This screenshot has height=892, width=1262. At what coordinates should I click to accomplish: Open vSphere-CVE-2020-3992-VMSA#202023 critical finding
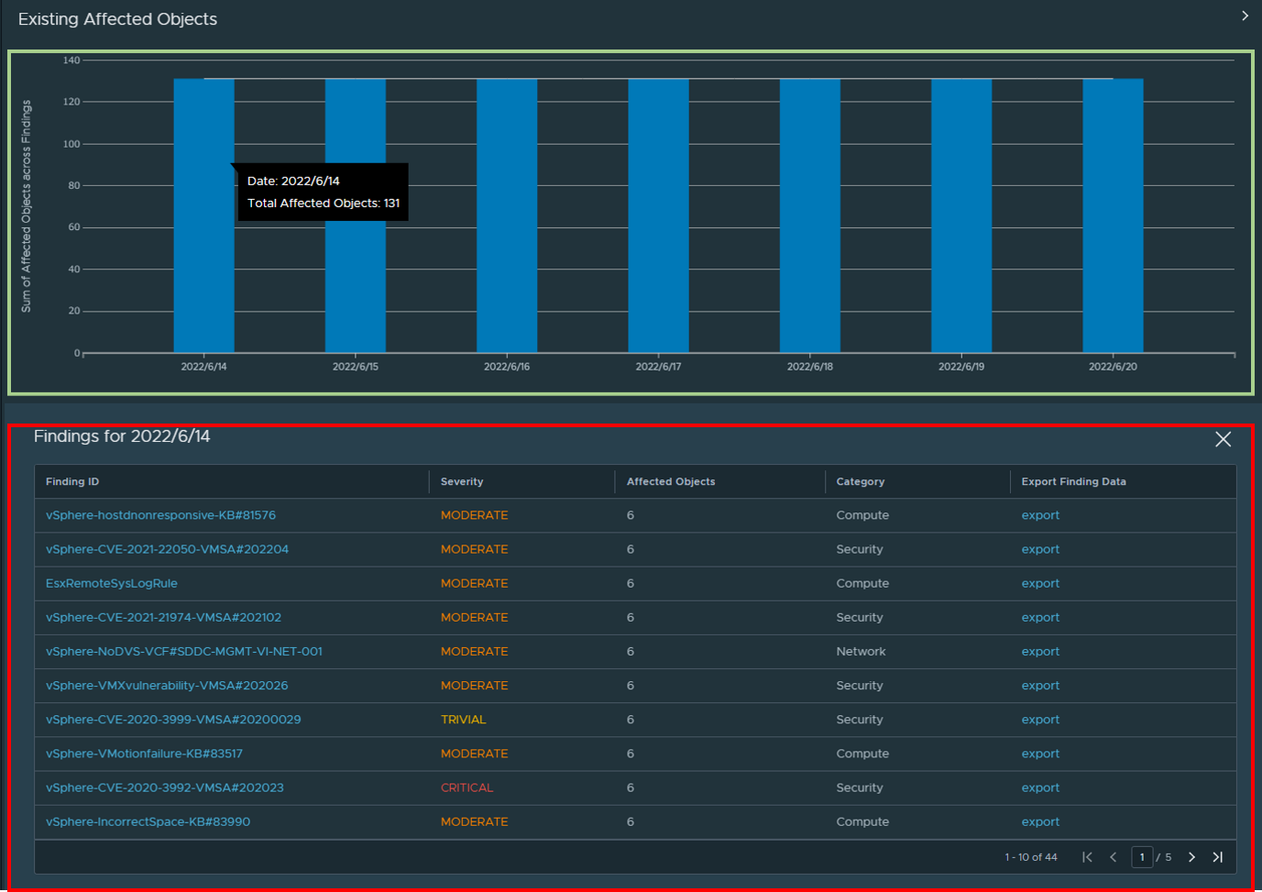click(x=165, y=787)
